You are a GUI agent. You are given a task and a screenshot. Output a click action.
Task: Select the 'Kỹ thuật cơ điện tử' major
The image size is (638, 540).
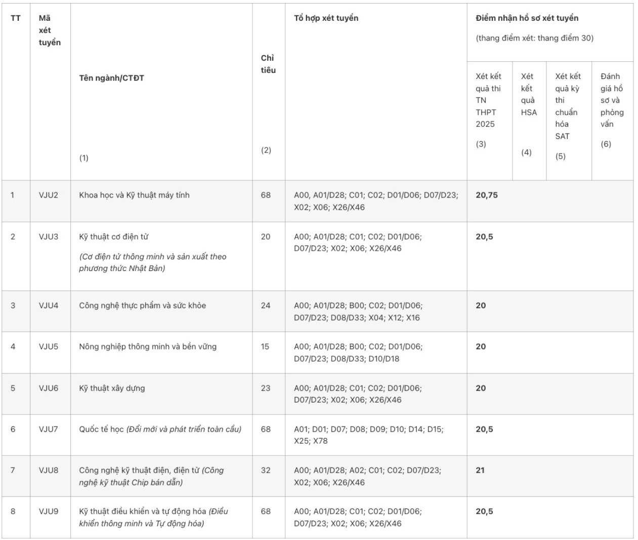113,237
